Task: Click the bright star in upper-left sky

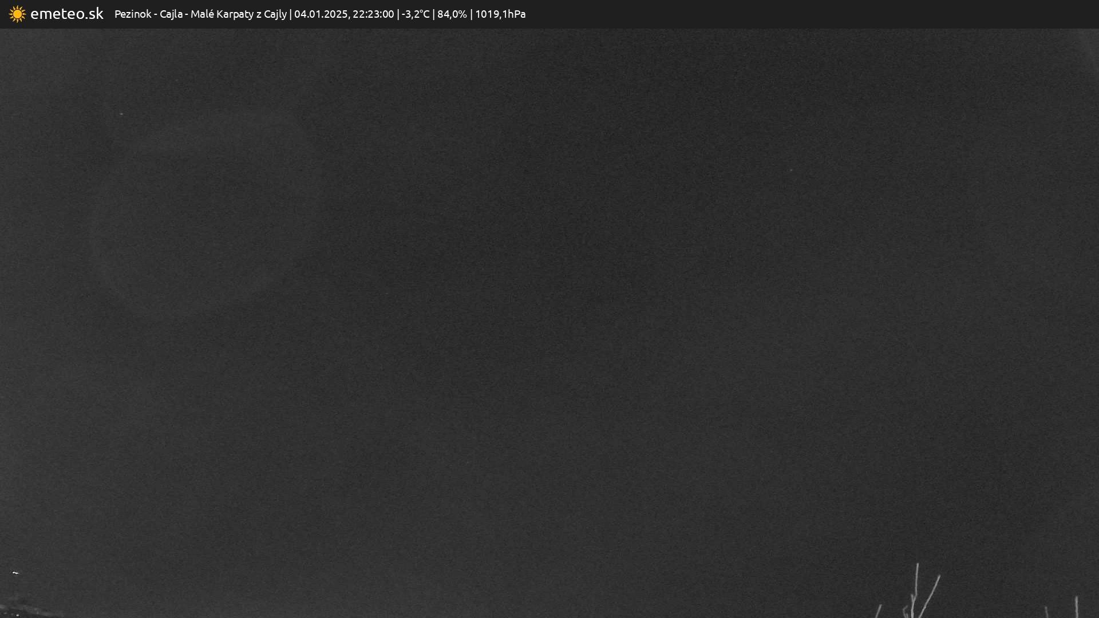Action: 121,114
